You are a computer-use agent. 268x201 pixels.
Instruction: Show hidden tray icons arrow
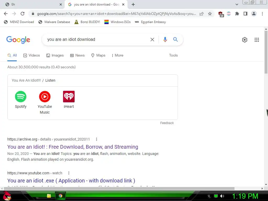[209, 196]
